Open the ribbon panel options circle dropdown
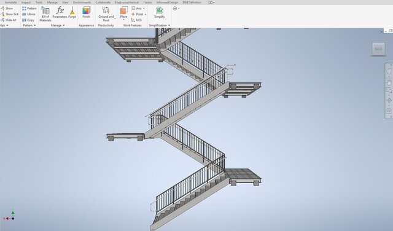 pyautogui.click(x=176, y=8)
